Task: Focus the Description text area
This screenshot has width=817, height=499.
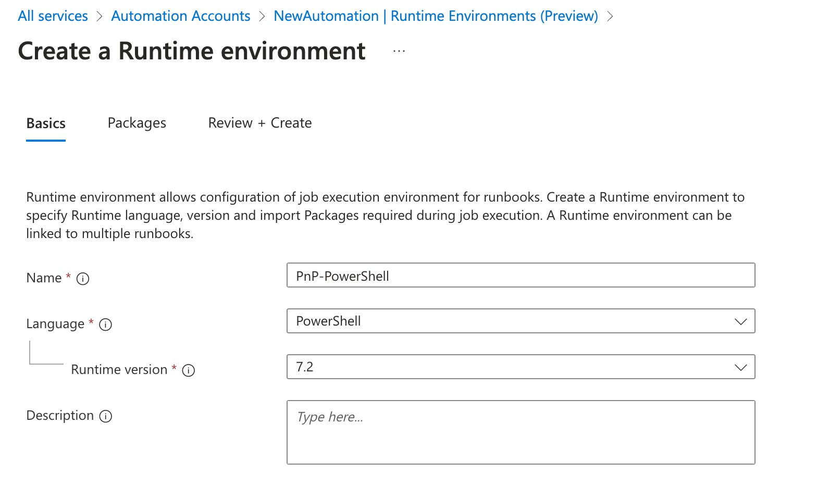Action: [520, 432]
